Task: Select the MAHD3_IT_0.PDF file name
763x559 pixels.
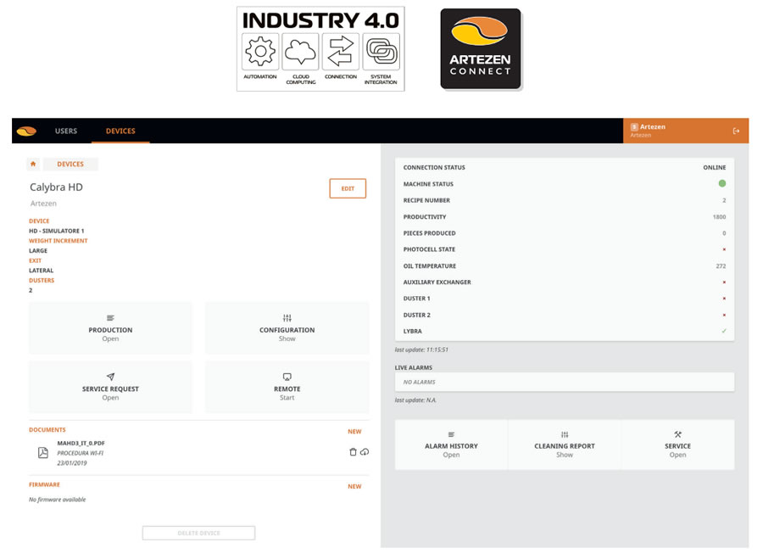Action: [81, 443]
